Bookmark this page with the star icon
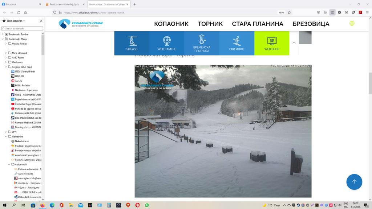The width and height of the screenshot is (372, 209). (x=289, y=12)
